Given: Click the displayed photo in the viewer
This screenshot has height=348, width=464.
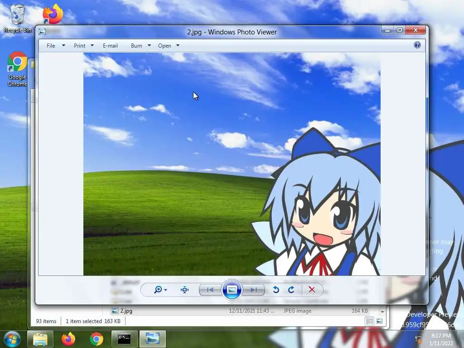Looking at the screenshot, I should (x=232, y=164).
